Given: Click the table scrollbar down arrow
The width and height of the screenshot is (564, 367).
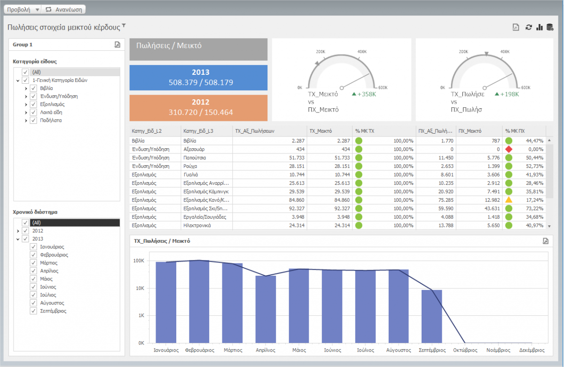Looking at the screenshot, I should pos(550,226).
